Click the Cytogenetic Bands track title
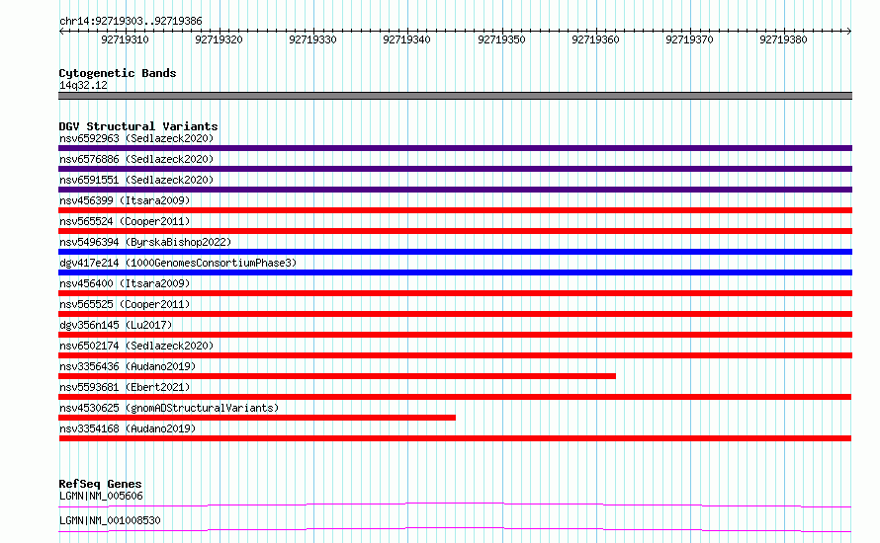880x543 pixels. coord(118,73)
